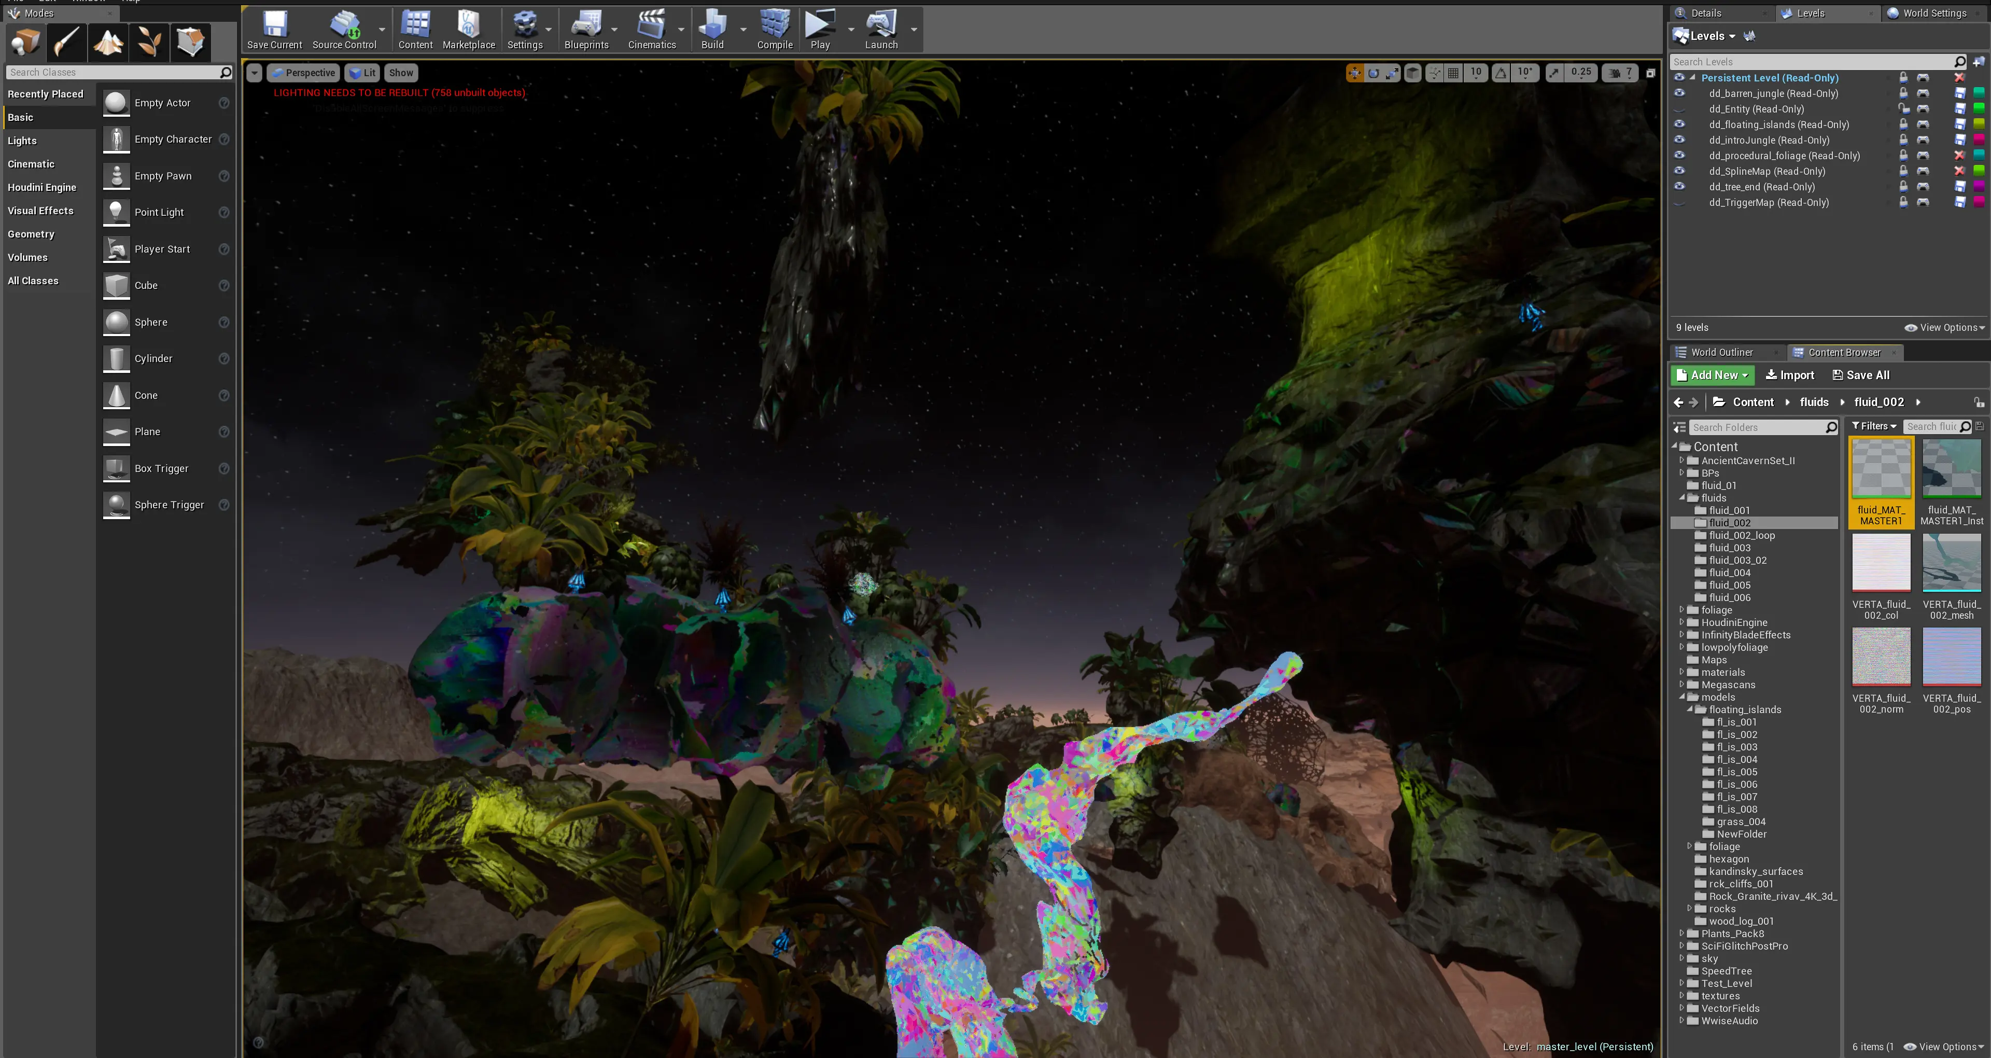Select the Foliage mode icon
The width and height of the screenshot is (1991, 1058).
[149, 43]
